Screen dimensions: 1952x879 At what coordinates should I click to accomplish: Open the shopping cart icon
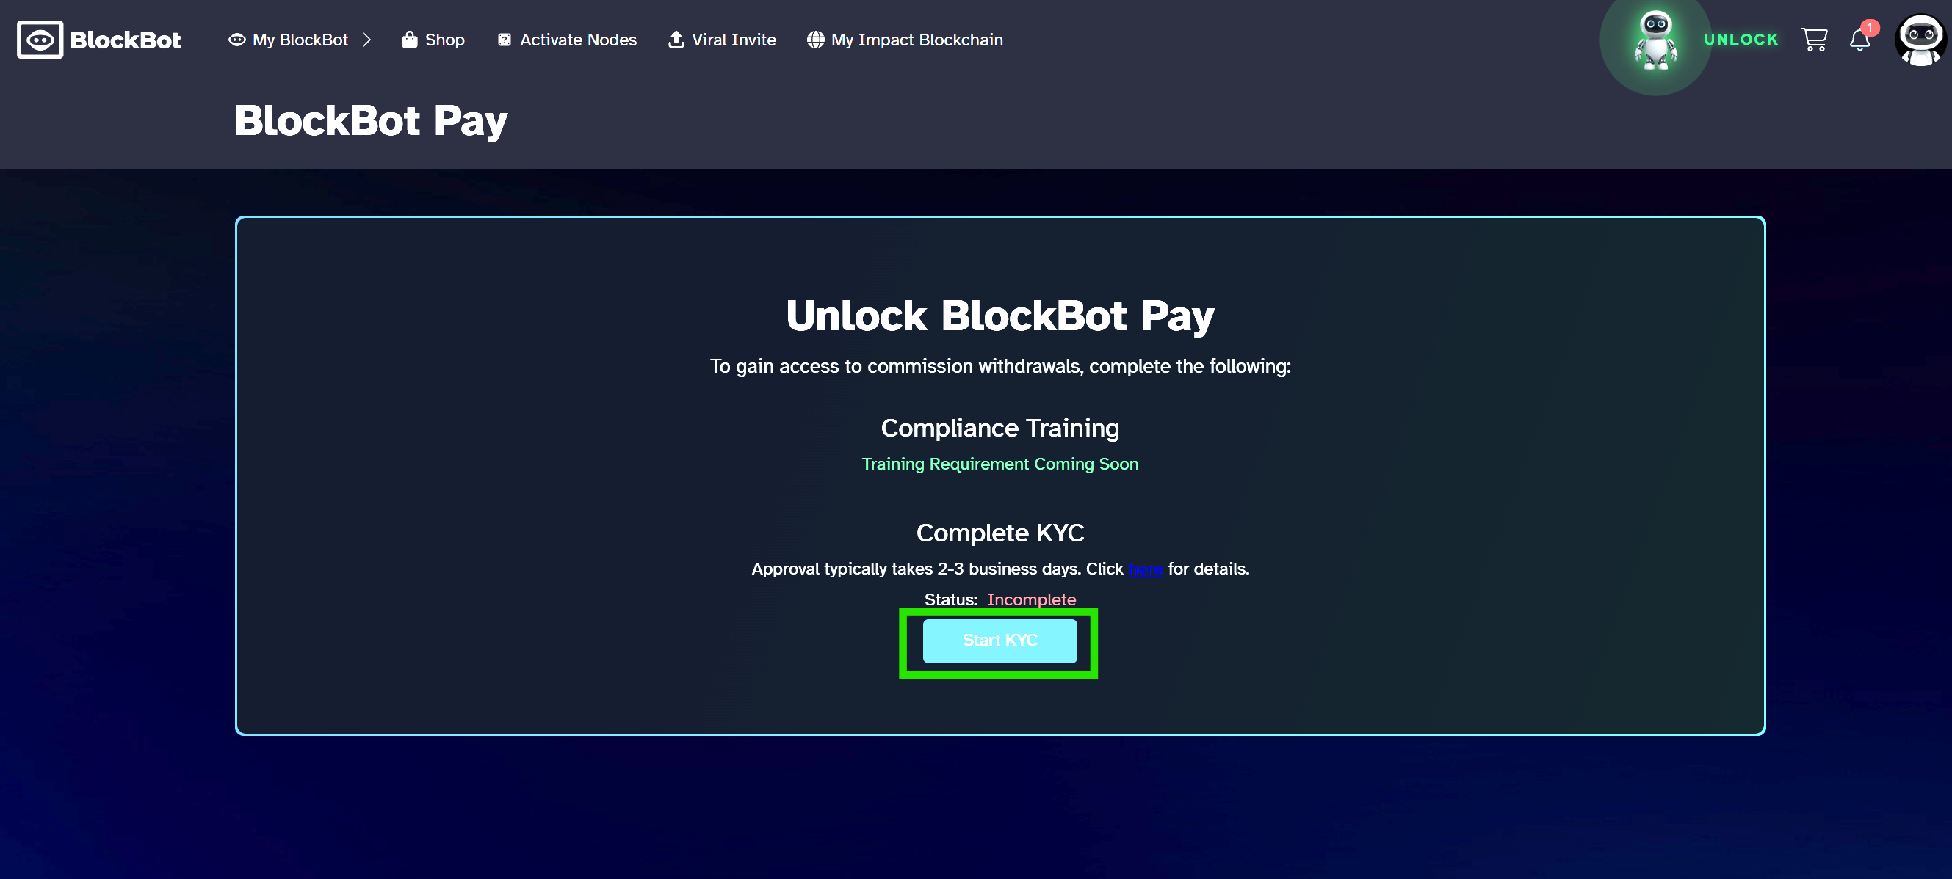(1814, 40)
